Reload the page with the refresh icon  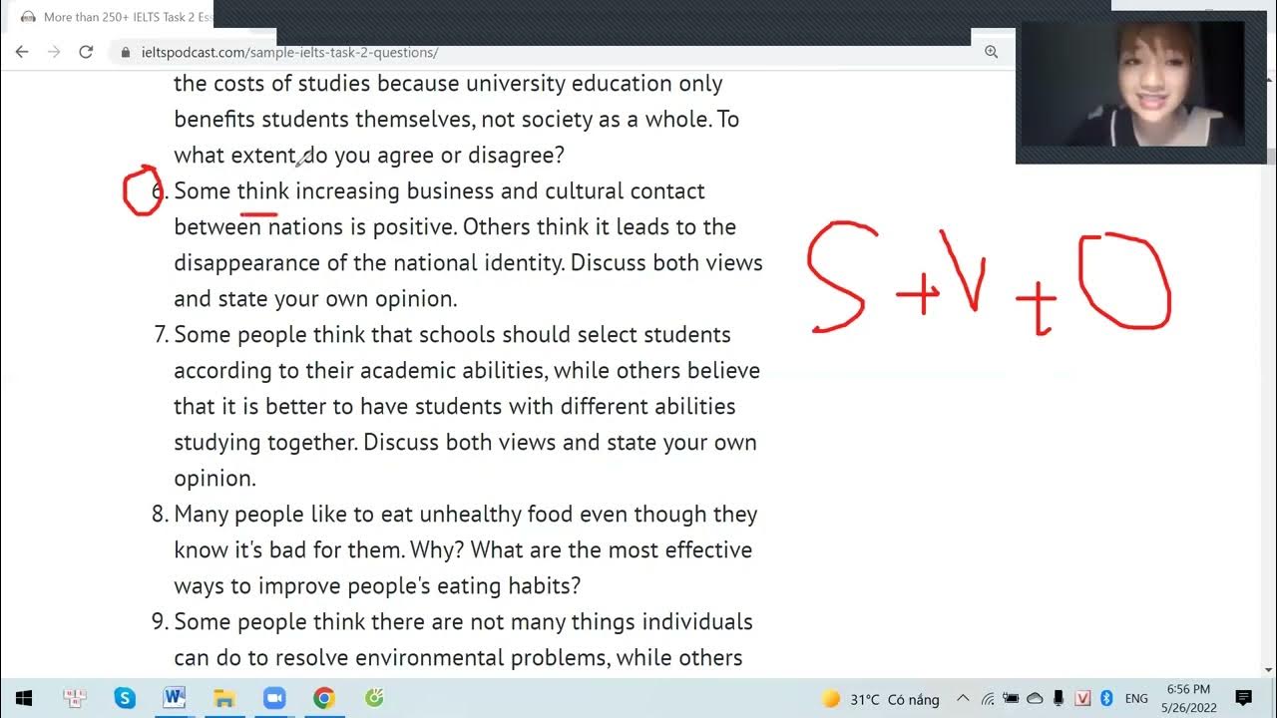[86, 52]
